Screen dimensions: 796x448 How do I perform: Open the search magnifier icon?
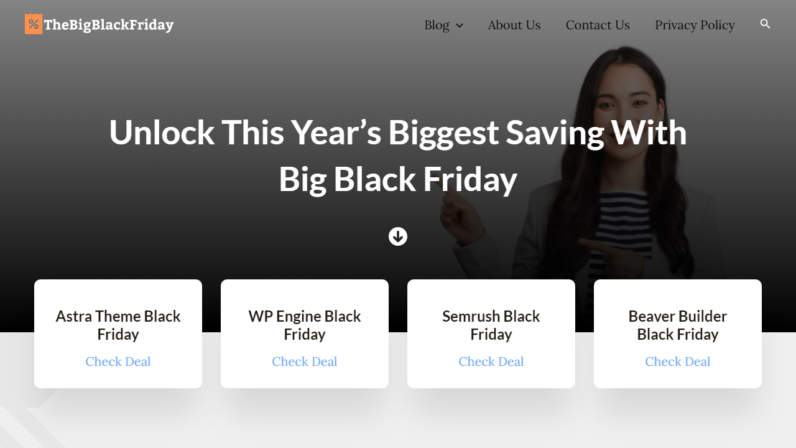(764, 24)
